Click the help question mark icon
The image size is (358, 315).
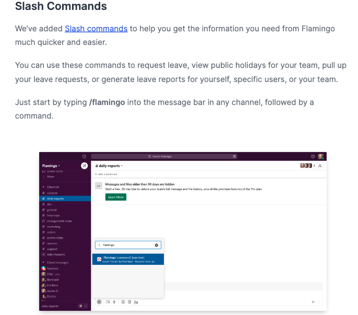[313, 156]
